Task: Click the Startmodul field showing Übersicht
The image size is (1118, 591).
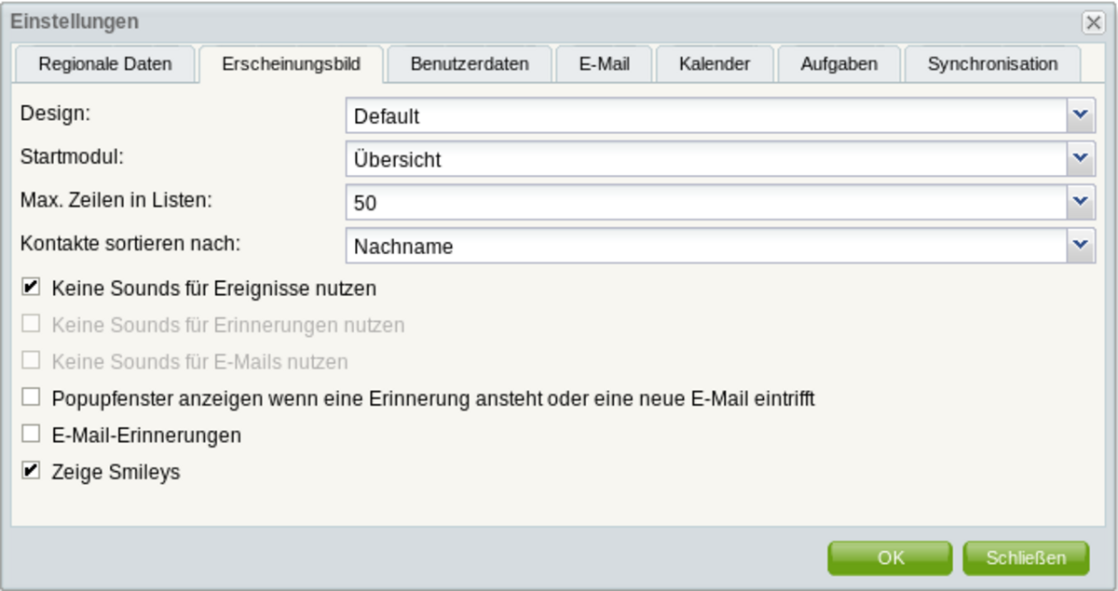Action: coord(706,159)
